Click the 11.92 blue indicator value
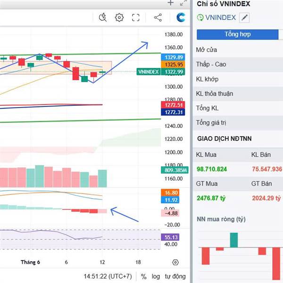283x283 pixels. tap(170, 200)
